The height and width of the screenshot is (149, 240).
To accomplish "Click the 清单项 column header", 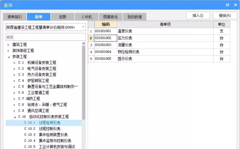I will 165,24.
